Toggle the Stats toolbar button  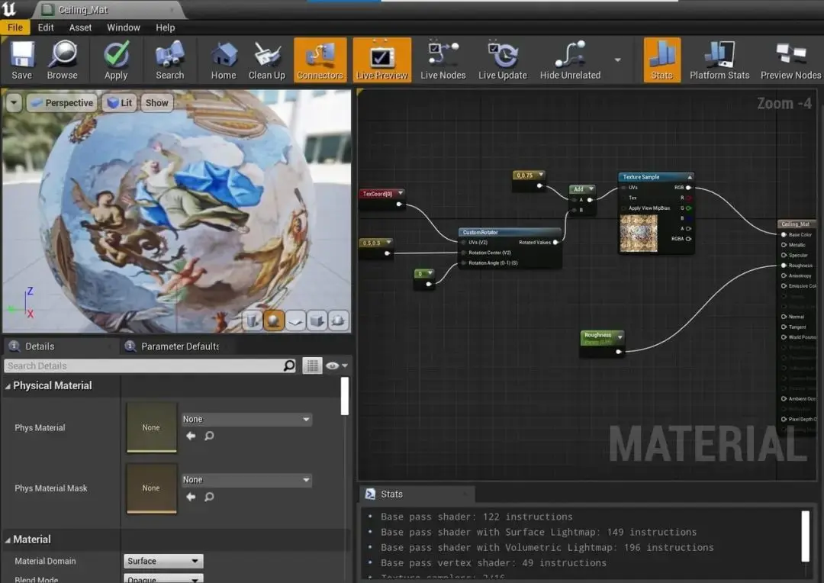tap(661, 60)
